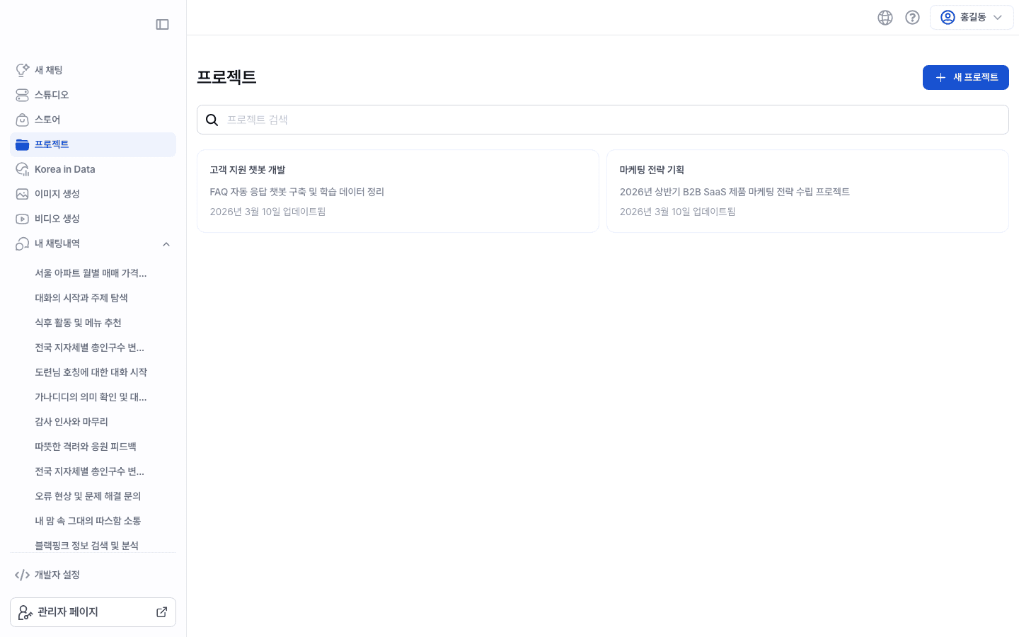
Task: Select 프로젝트 in the sidebar menu
Action: [51, 144]
